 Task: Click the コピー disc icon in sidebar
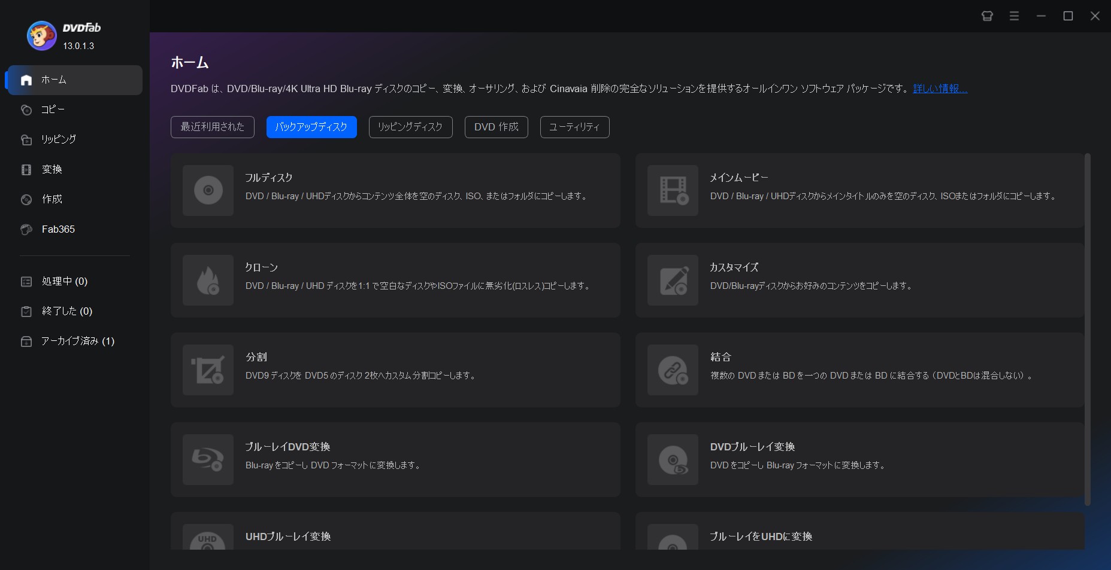click(x=26, y=110)
